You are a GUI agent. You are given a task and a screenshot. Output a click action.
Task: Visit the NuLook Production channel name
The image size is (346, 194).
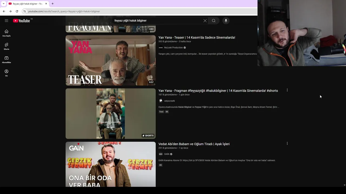[x=174, y=47]
